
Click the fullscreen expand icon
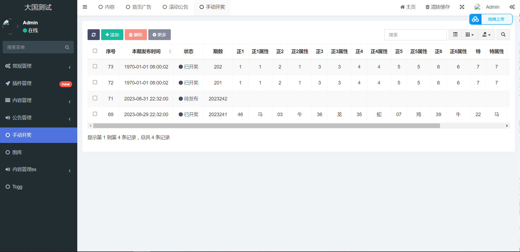462,7
